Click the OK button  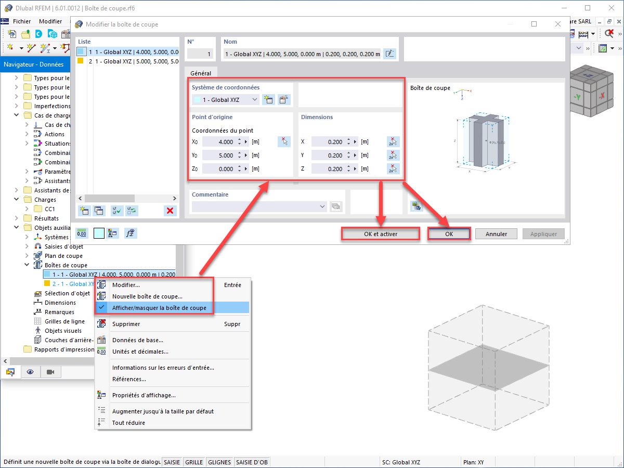(x=449, y=234)
